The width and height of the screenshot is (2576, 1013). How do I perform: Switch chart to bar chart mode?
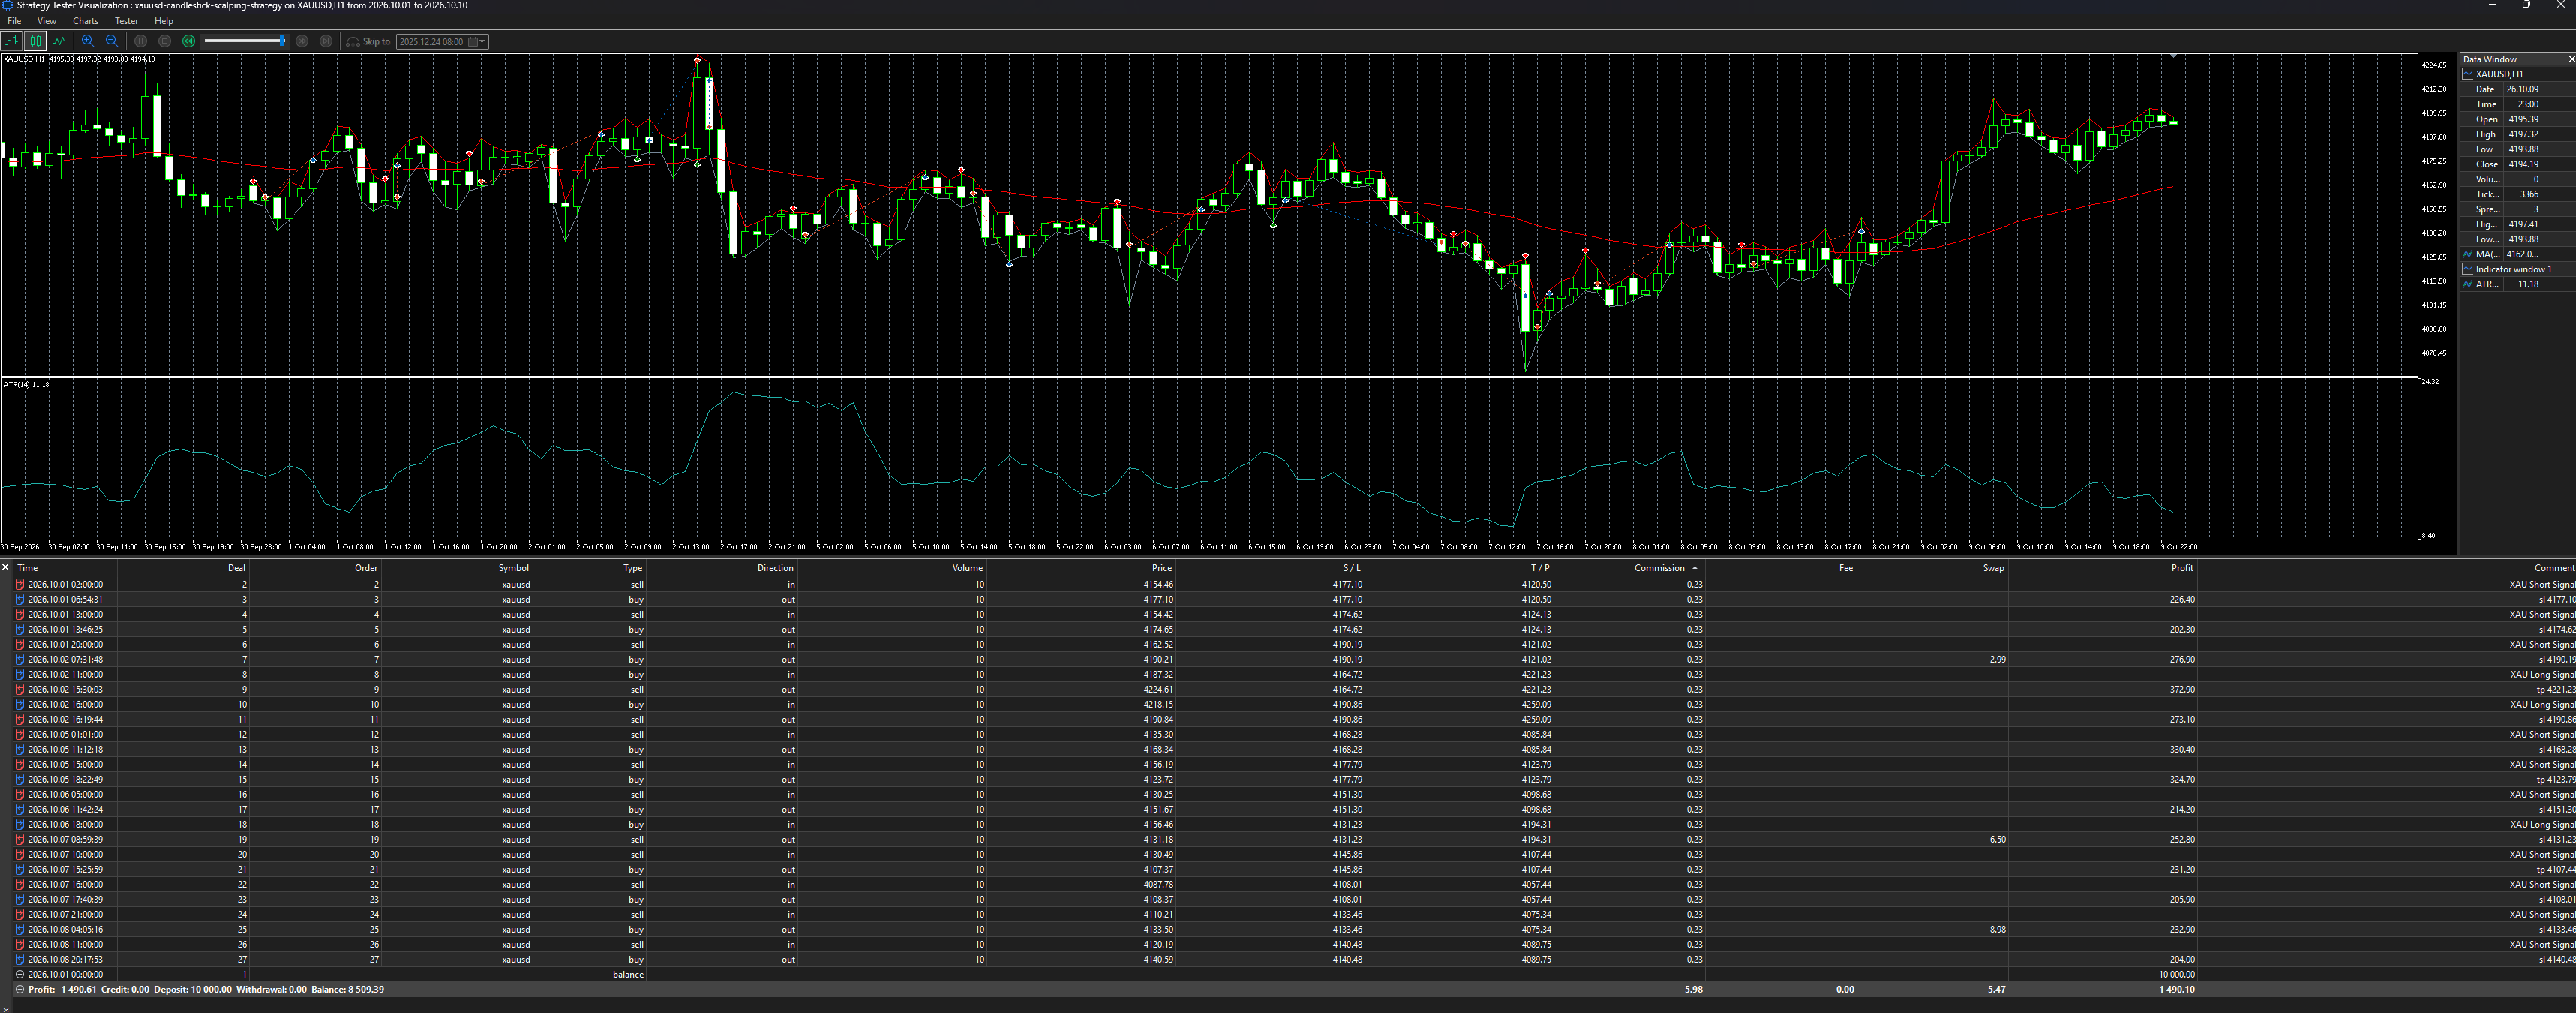coord(11,41)
